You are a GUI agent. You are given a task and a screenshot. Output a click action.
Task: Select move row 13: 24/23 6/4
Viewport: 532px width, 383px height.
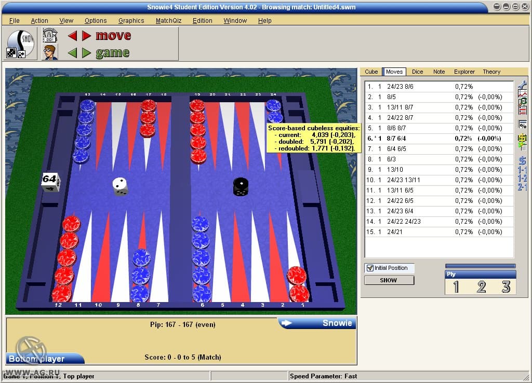[x=439, y=211]
